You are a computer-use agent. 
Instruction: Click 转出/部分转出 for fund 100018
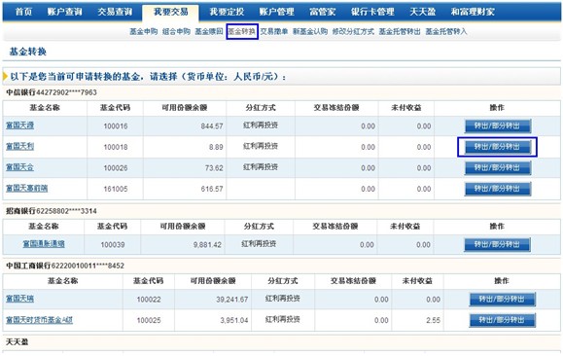497,147
